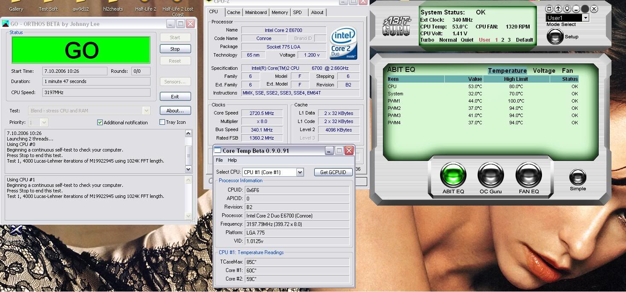This screenshot has height=292, width=626.
Task: Toggle the Additional notification checkbox
Action: tap(100, 122)
